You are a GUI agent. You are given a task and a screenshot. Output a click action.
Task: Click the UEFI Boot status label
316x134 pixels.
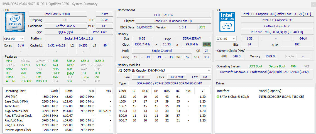point(255,66)
